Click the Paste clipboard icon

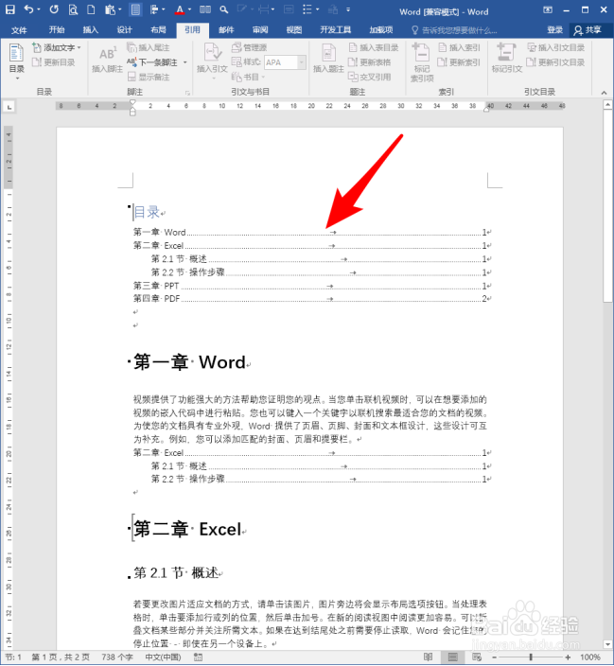coord(110,9)
